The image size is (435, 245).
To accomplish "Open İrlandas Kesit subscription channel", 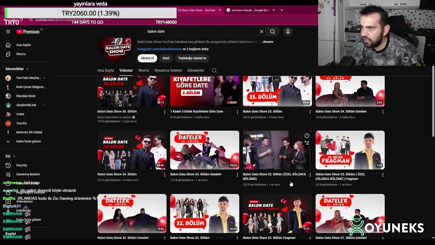I will click(x=26, y=96).
